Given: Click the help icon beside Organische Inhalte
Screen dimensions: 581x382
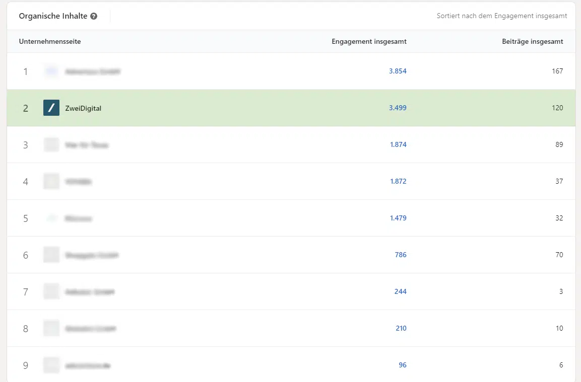Looking at the screenshot, I should click(x=94, y=16).
